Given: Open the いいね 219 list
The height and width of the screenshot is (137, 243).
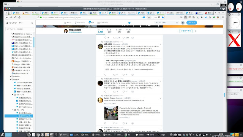Looking at the screenshot, I should pos(128,31).
